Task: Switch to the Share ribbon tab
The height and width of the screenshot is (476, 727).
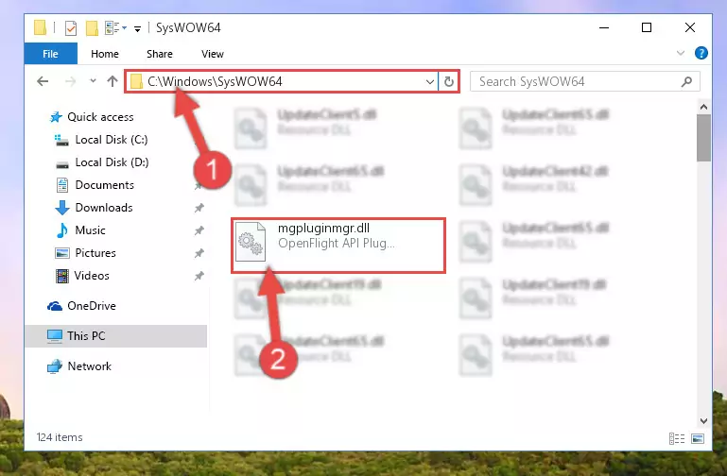Action: [160, 54]
